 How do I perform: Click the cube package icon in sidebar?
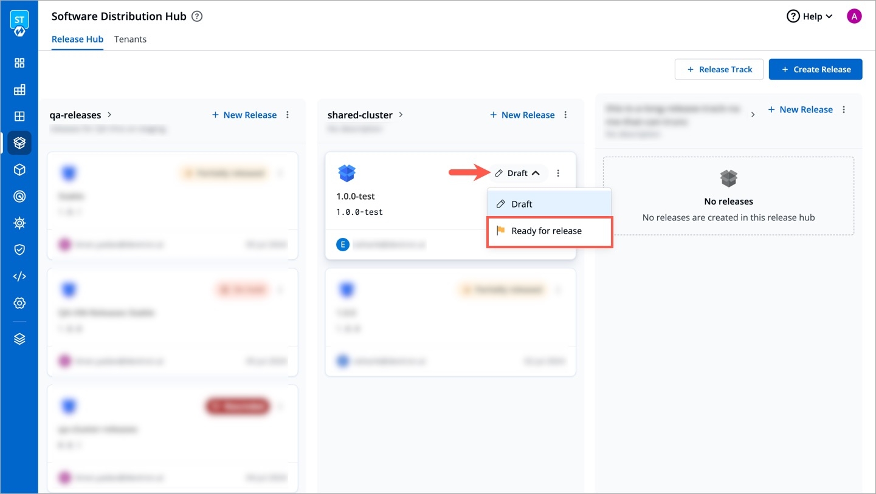click(19, 170)
